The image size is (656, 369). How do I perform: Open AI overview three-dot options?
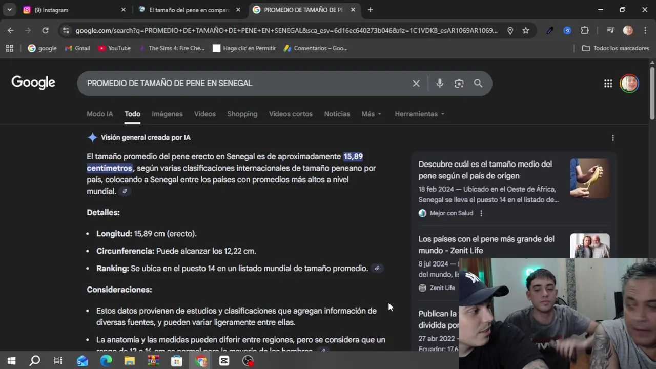(x=612, y=138)
